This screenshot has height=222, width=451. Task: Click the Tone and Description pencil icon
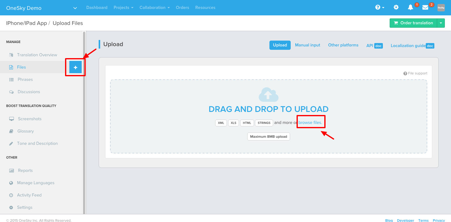point(11,143)
